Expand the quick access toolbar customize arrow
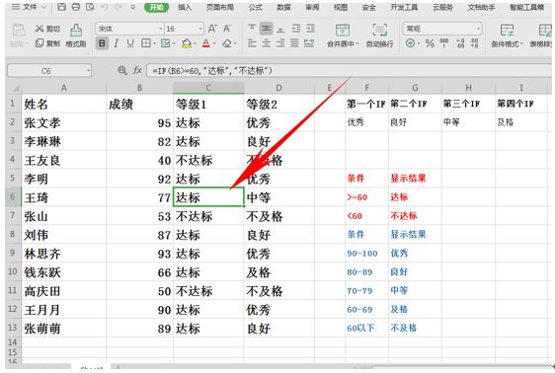 coord(133,7)
